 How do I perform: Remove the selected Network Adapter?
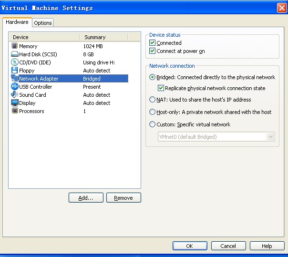(123, 198)
